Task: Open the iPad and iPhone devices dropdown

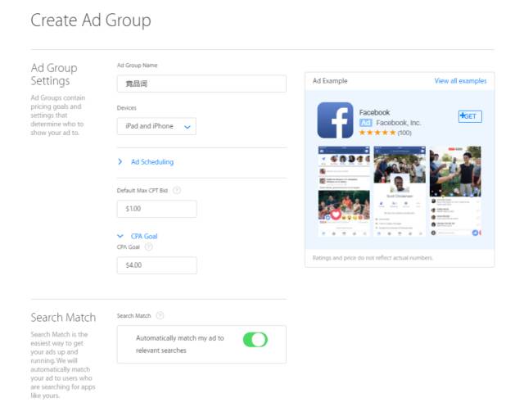Action: coord(156,126)
